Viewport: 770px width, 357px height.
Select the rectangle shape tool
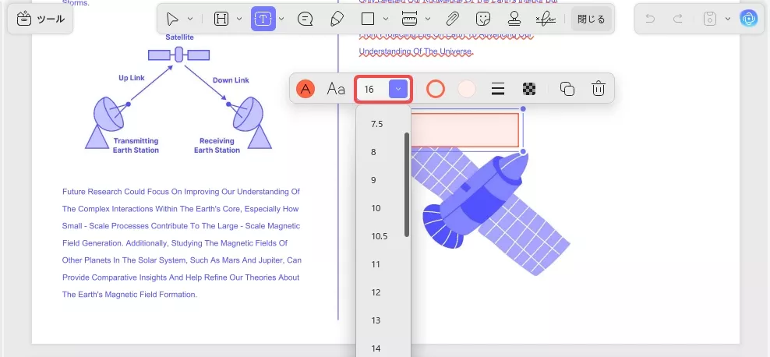coord(368,19)
